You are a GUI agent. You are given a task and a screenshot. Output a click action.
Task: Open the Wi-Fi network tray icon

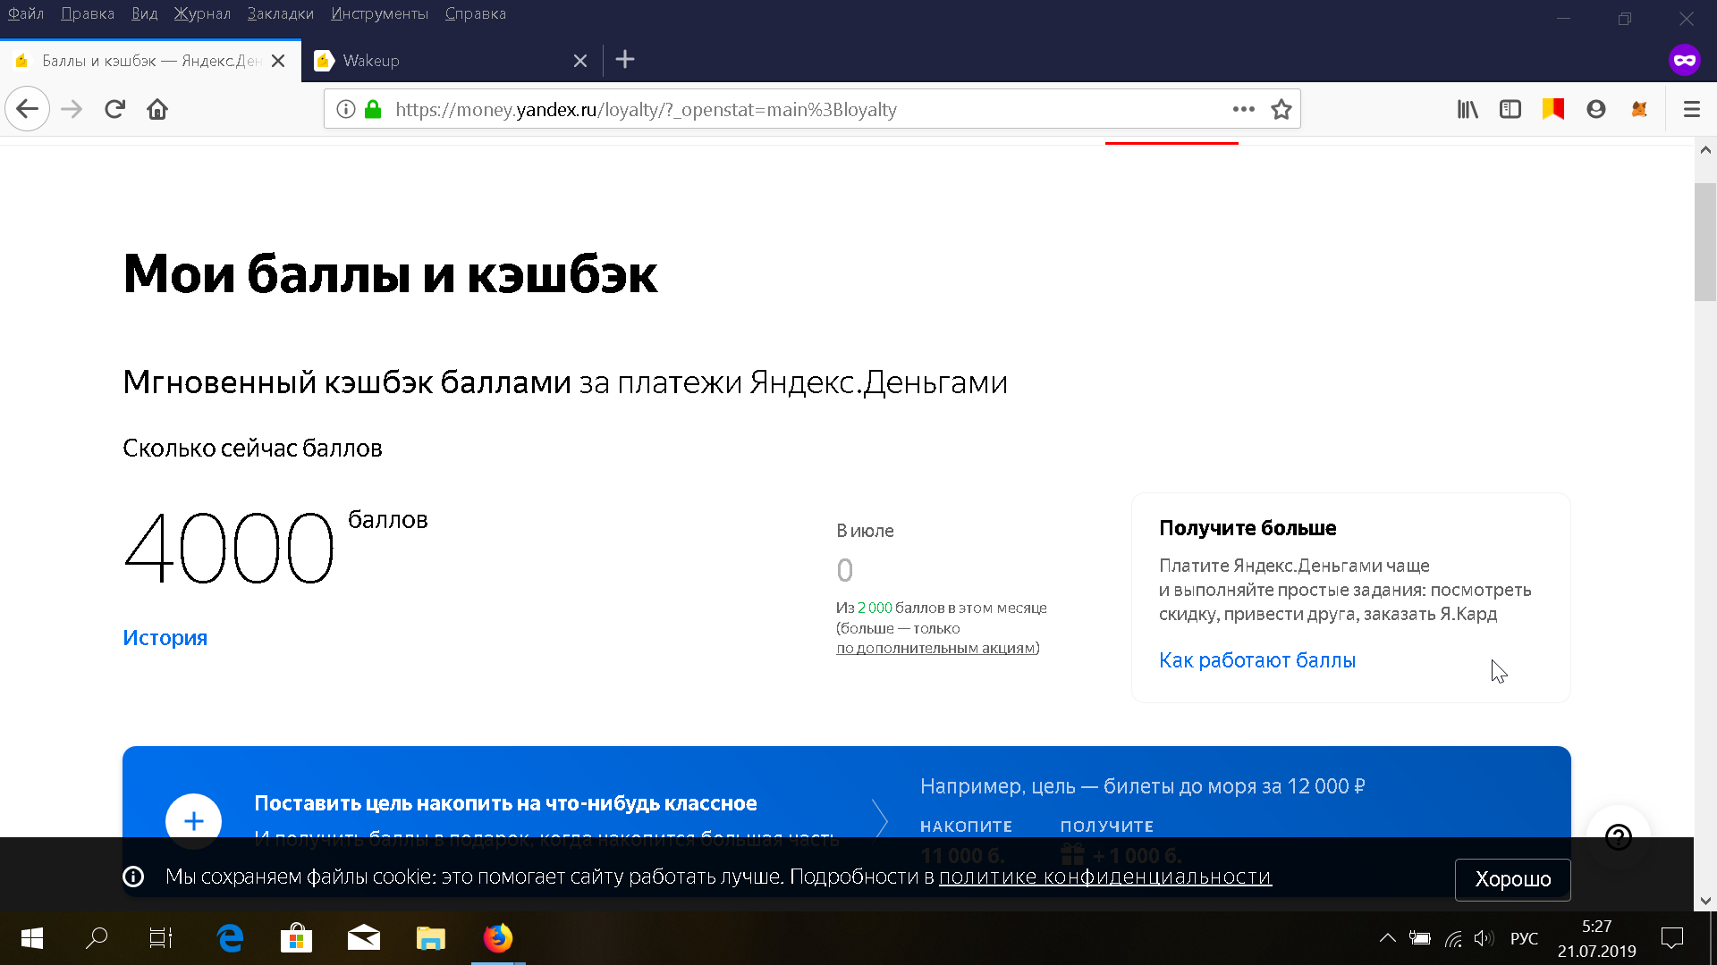1454,938
